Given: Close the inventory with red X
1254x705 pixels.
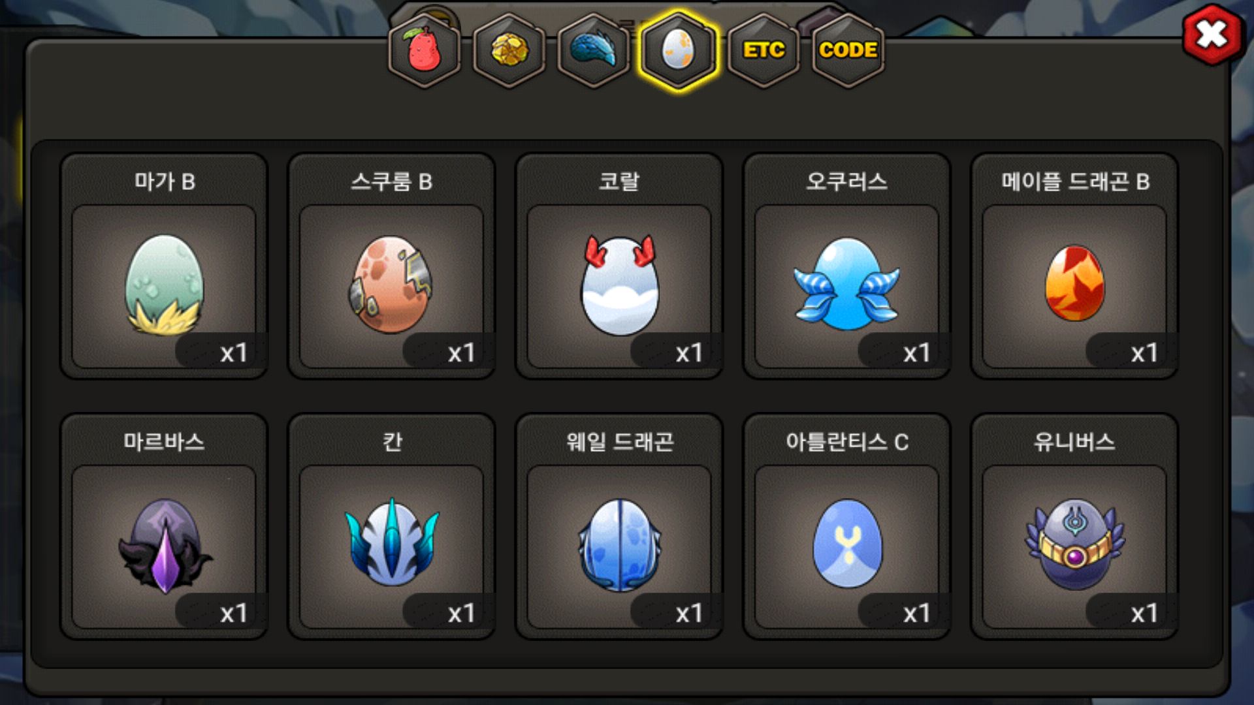Looking at the screenshot, I should click(1212, 34).
